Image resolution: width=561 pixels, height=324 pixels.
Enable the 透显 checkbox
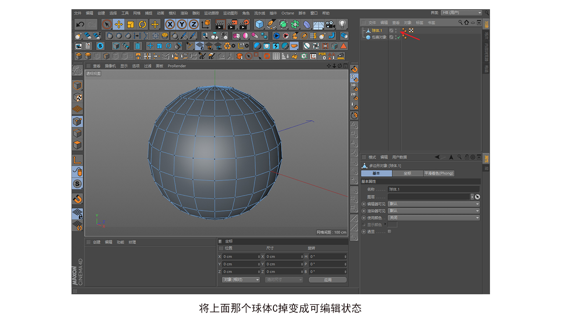point(390,232)
